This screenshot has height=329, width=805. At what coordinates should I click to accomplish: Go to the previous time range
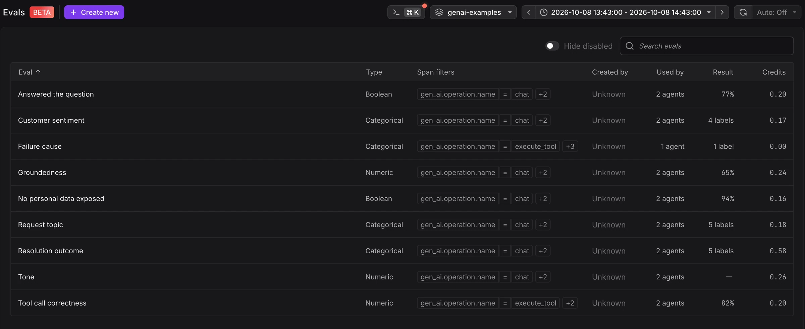(x=529, y=12)
